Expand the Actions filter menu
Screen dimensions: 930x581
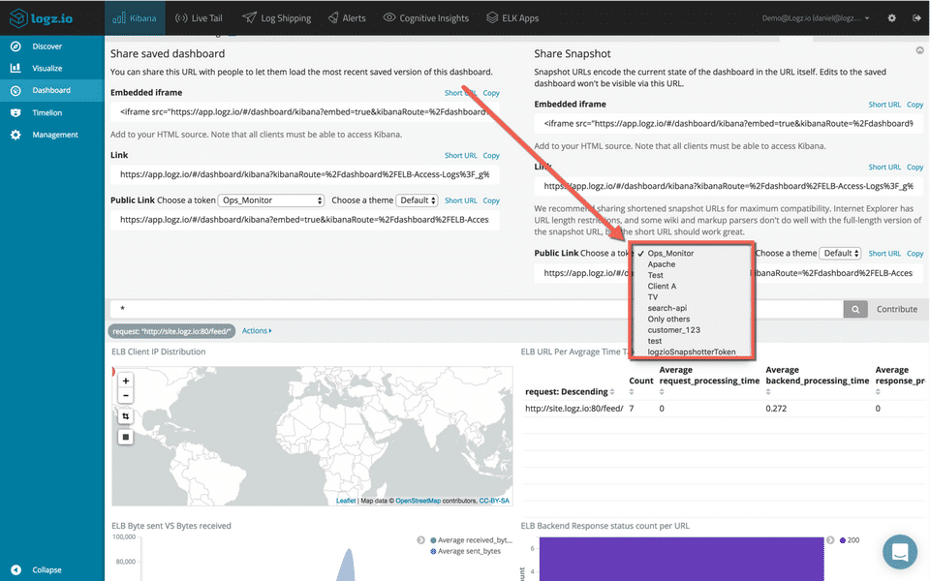[x=257, y=331]
